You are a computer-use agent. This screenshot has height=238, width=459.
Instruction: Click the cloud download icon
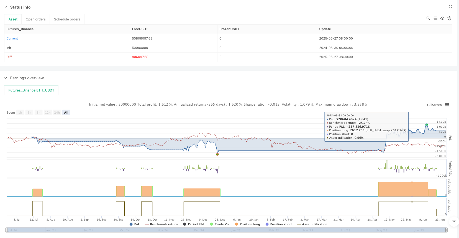pyautogui.click(x=442, y=18)
